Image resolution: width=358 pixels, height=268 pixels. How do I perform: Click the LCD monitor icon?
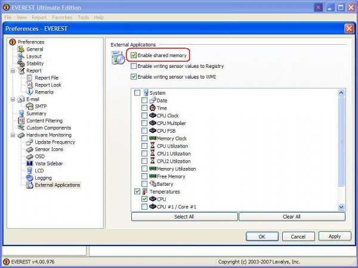pyautogui.click(x=29, y=170)
